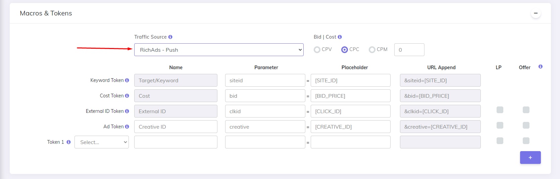Open the Token 1 Select dropdown

click(102, 142)
